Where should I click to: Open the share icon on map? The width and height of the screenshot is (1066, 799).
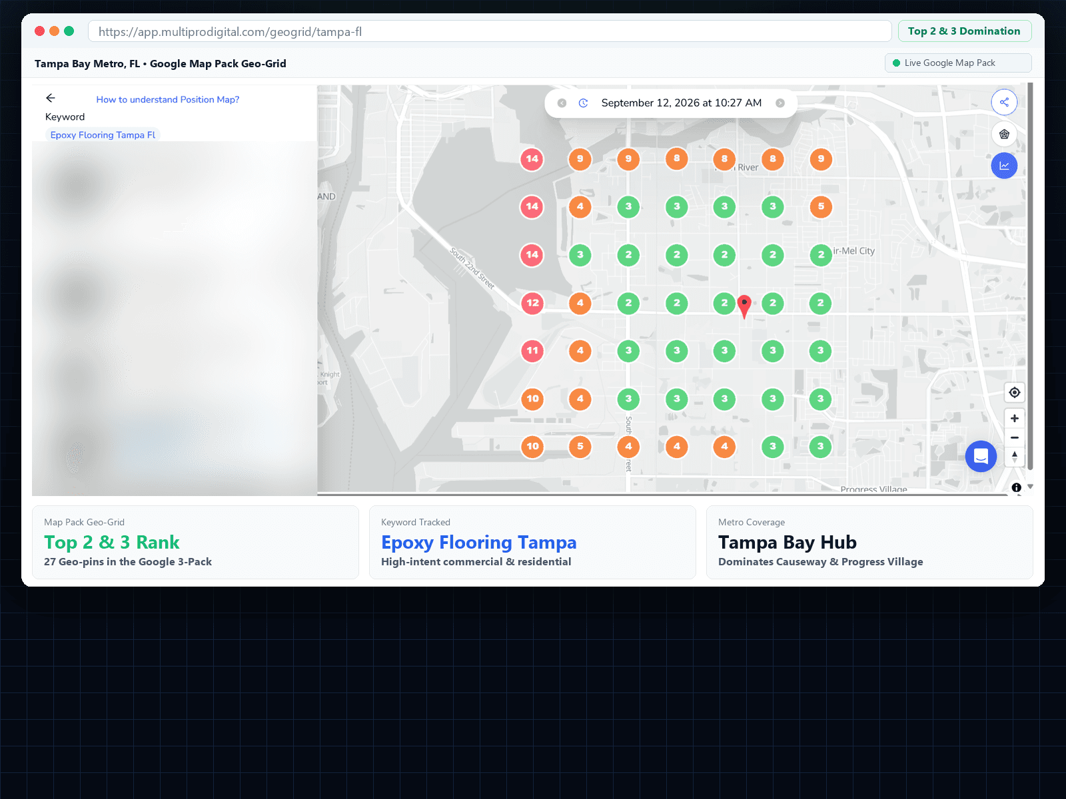click(1004, 102)
